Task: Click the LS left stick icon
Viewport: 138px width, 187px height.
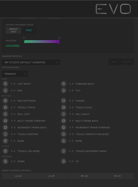Action: [5, 151]
